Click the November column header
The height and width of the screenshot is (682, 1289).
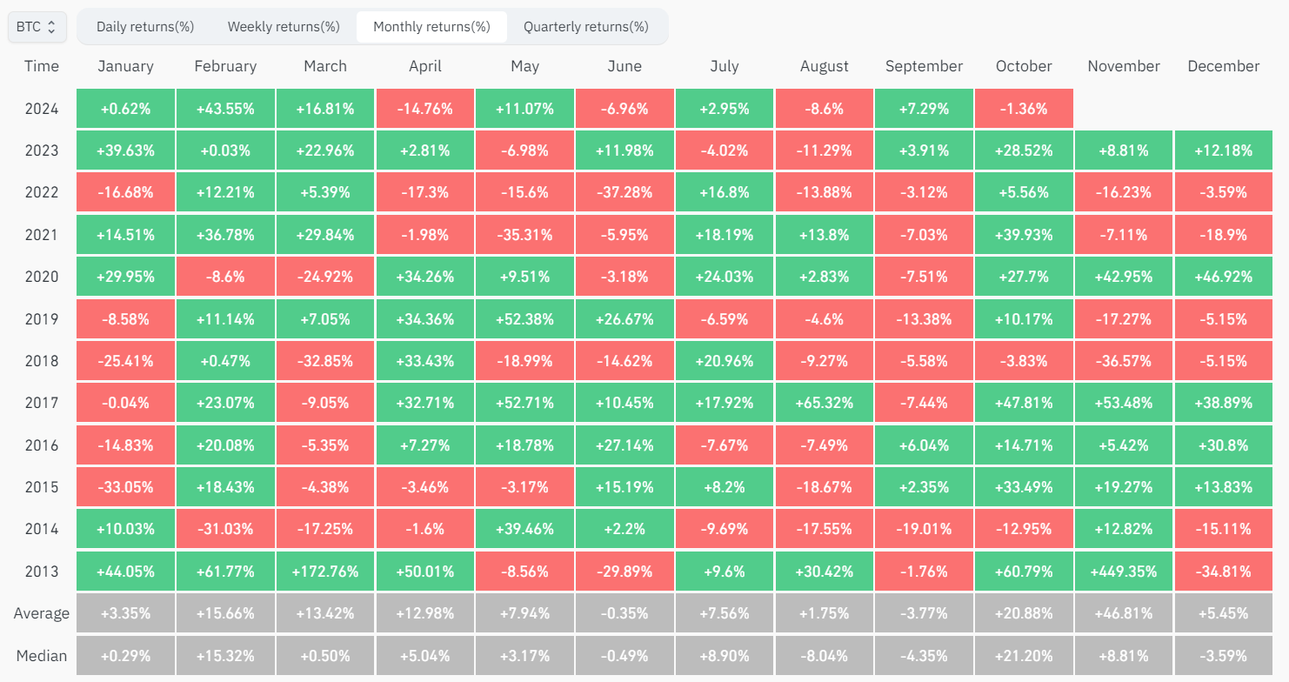[1124, 66]
